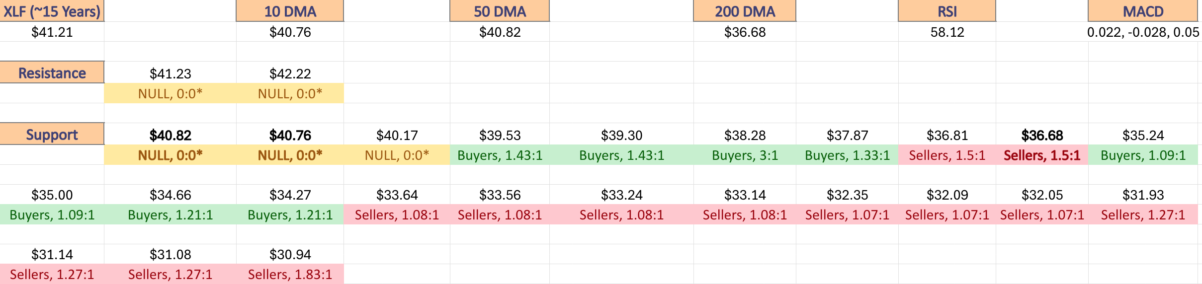Select the Resistance label cell

tap(52, 72)
